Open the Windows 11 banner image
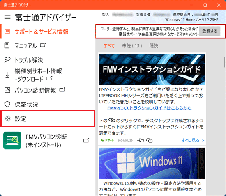Screen dimensions: 226x196 [152, 163]
